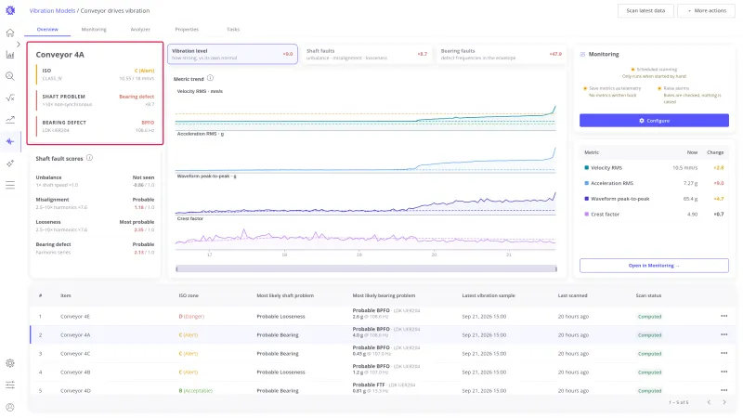Click the Velocity RMS teal color swatch

pyautogui.click(x=587, y=168)
